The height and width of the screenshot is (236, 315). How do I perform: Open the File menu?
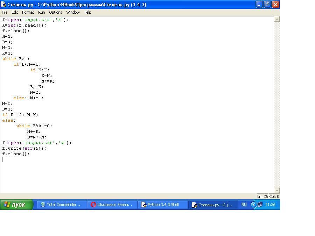5,12
